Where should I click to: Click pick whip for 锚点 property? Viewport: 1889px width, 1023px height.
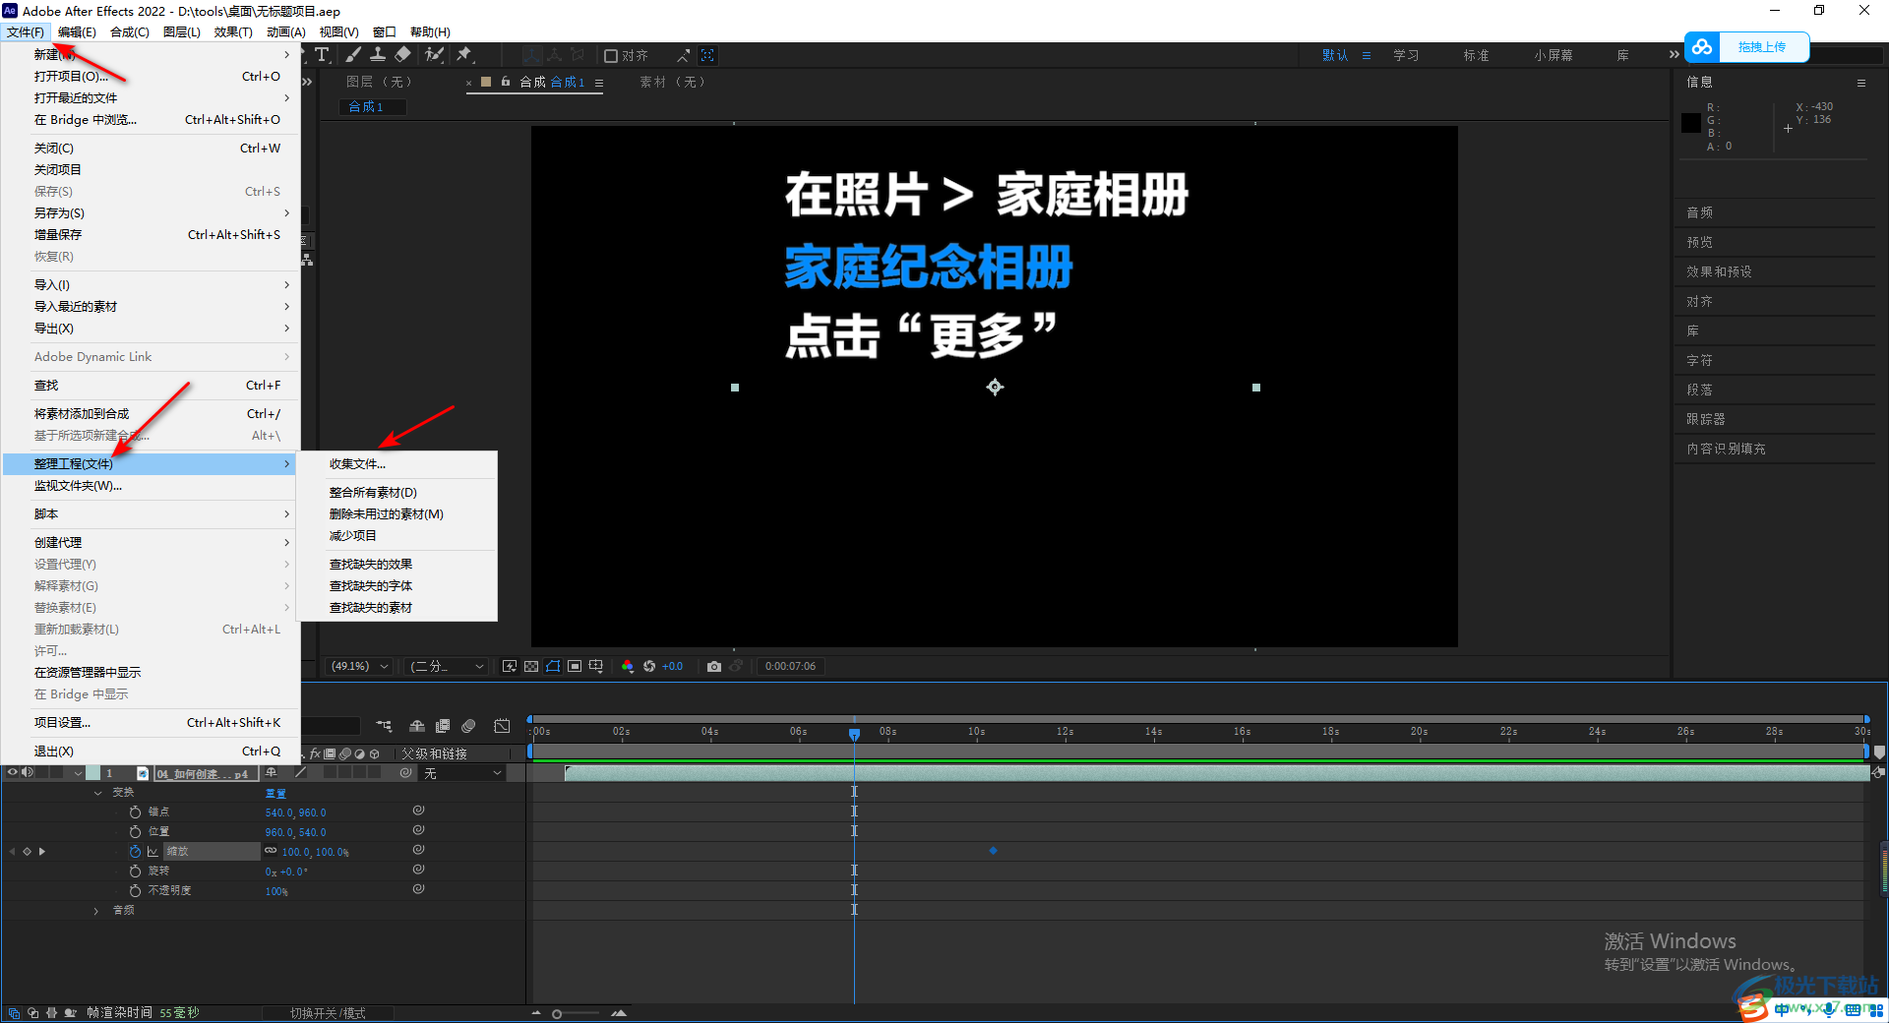pos(418,811)
